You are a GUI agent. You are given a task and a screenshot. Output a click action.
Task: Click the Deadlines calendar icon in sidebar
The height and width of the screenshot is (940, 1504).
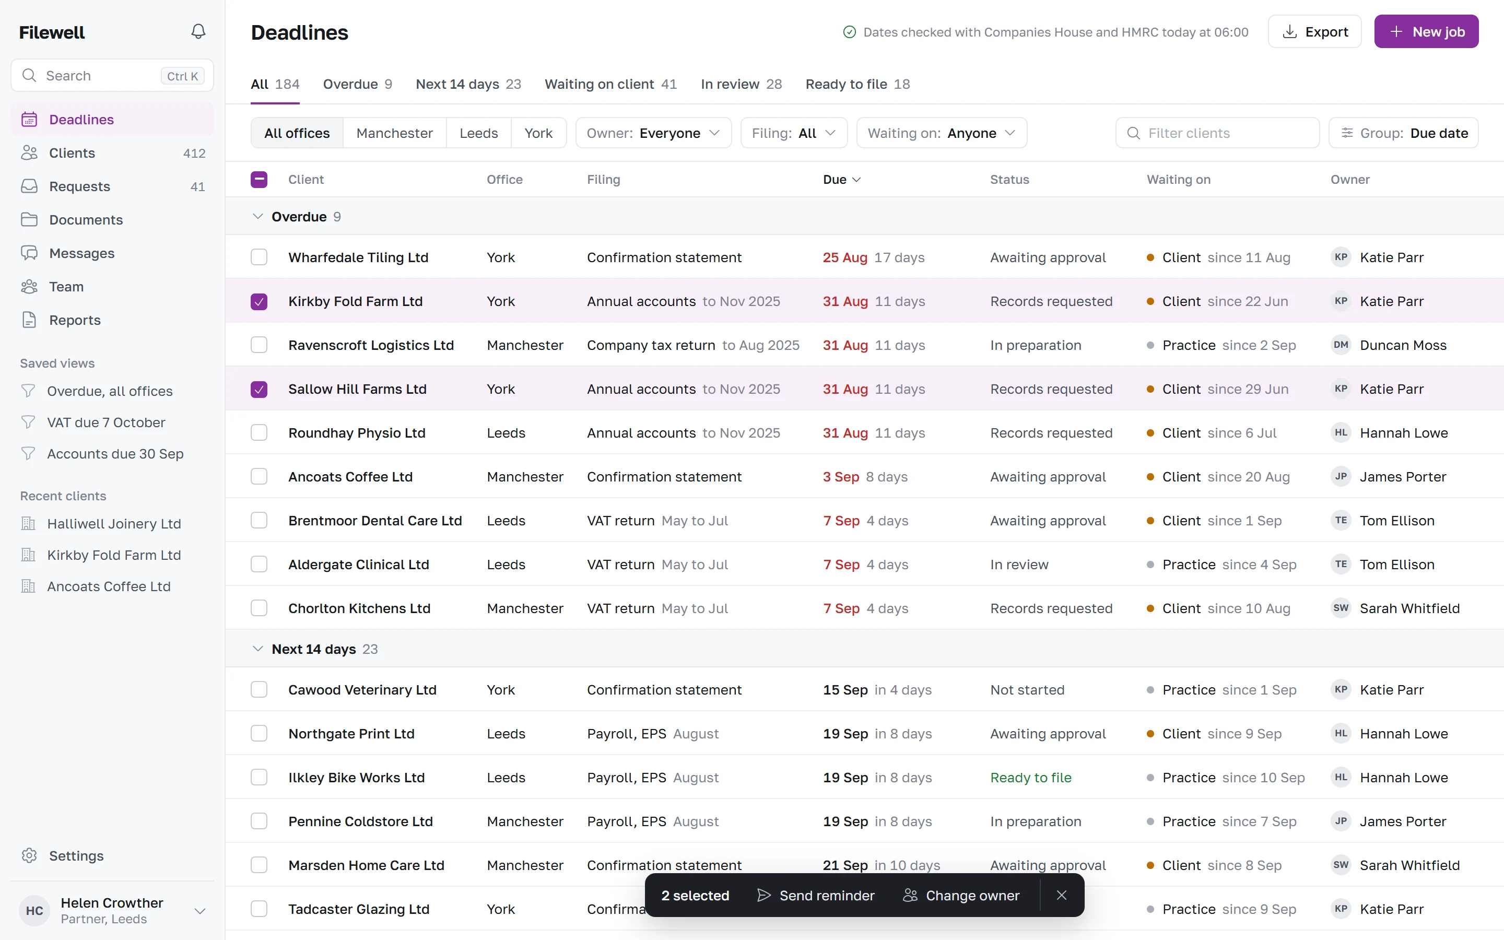(x=29, y=120)
